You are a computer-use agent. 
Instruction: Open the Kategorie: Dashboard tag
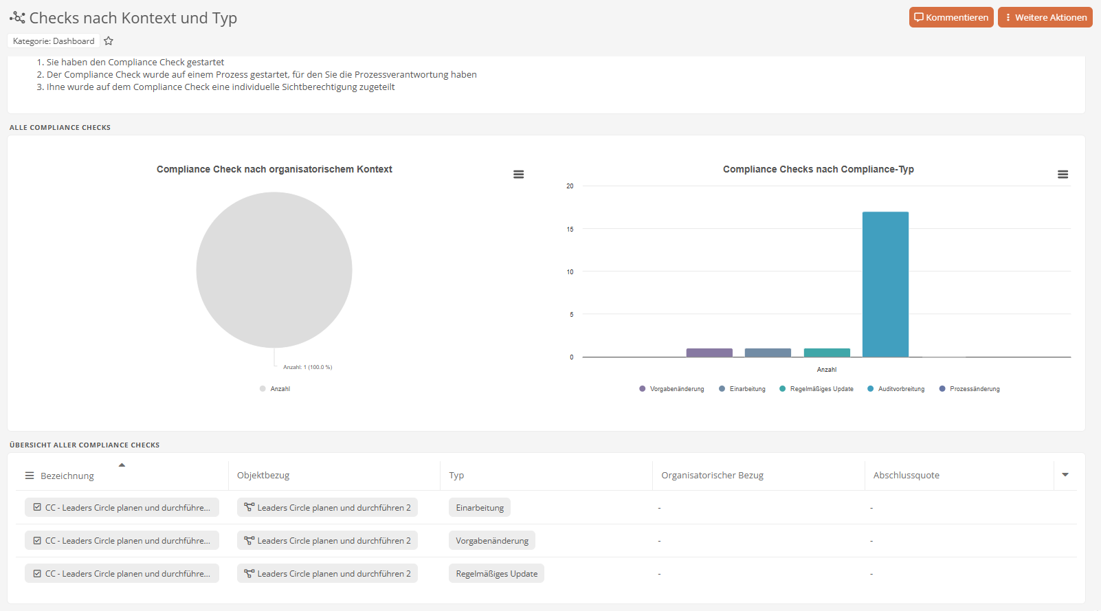[54, 41]
